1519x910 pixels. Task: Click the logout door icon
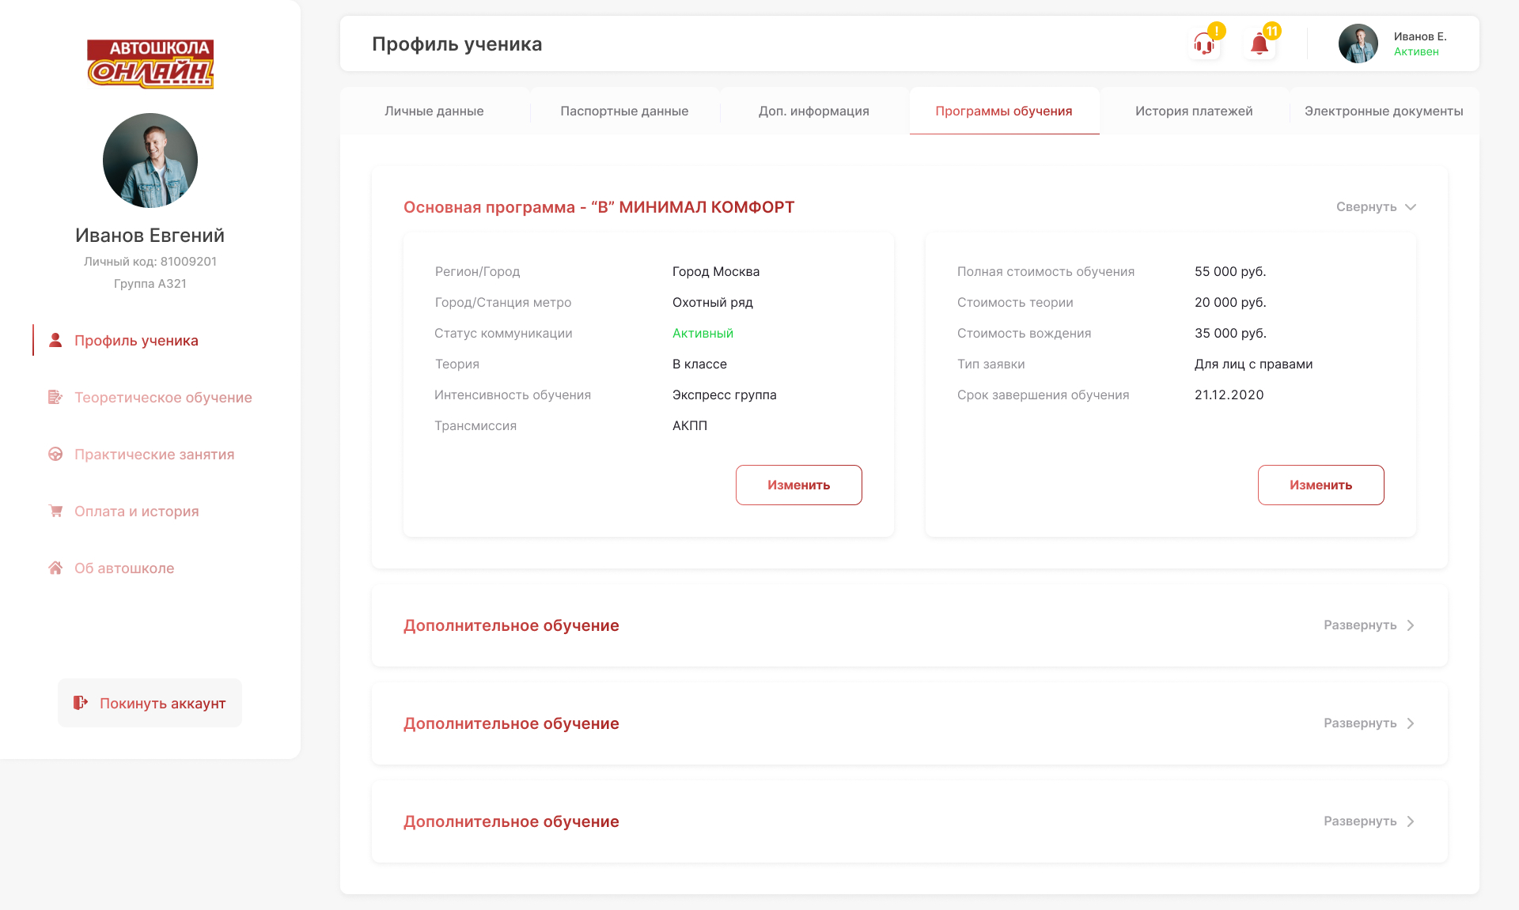pyautogui.click(x=81, y=703)
